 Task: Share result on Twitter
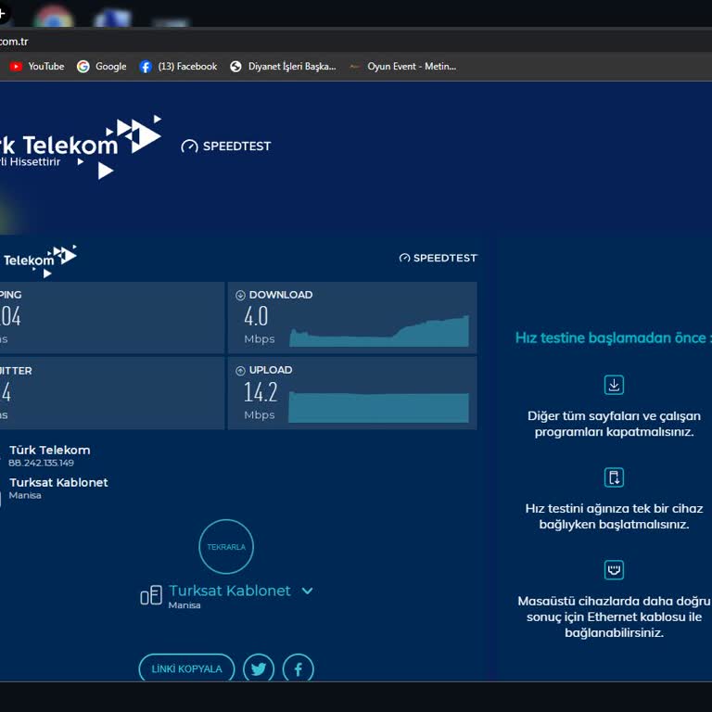[259, 668]
